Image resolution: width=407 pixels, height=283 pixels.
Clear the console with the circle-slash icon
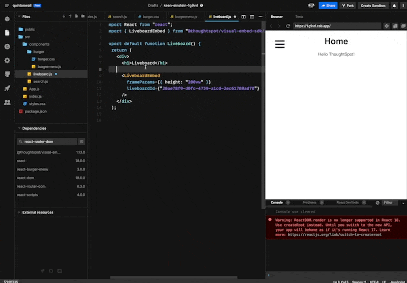[377, 203]
